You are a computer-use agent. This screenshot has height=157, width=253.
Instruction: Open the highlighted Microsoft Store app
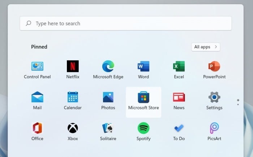[x=143, y=102]
